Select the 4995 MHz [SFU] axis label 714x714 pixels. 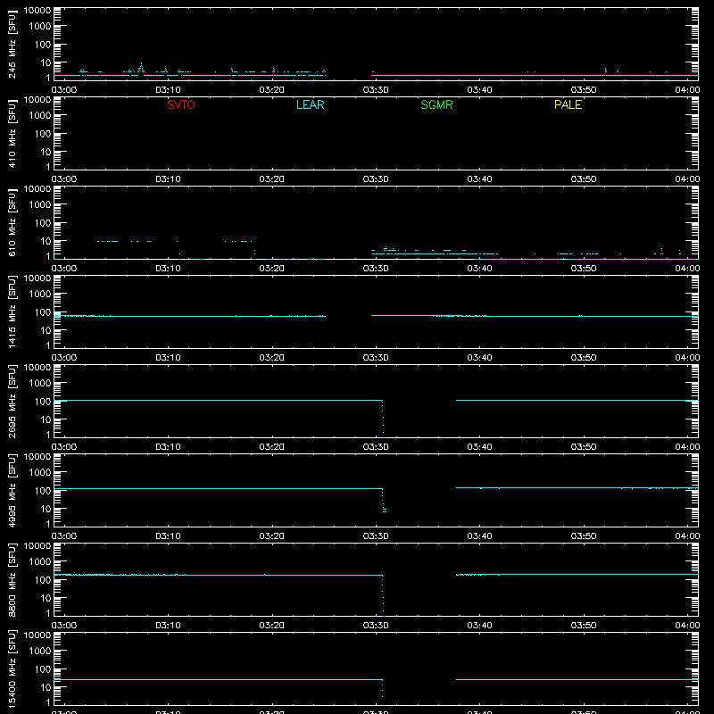point(12,490)
